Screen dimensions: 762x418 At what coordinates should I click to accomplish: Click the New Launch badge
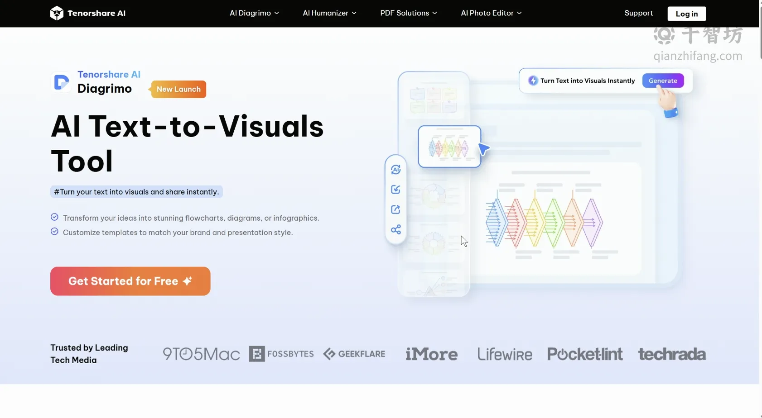[x=178, y=89]
